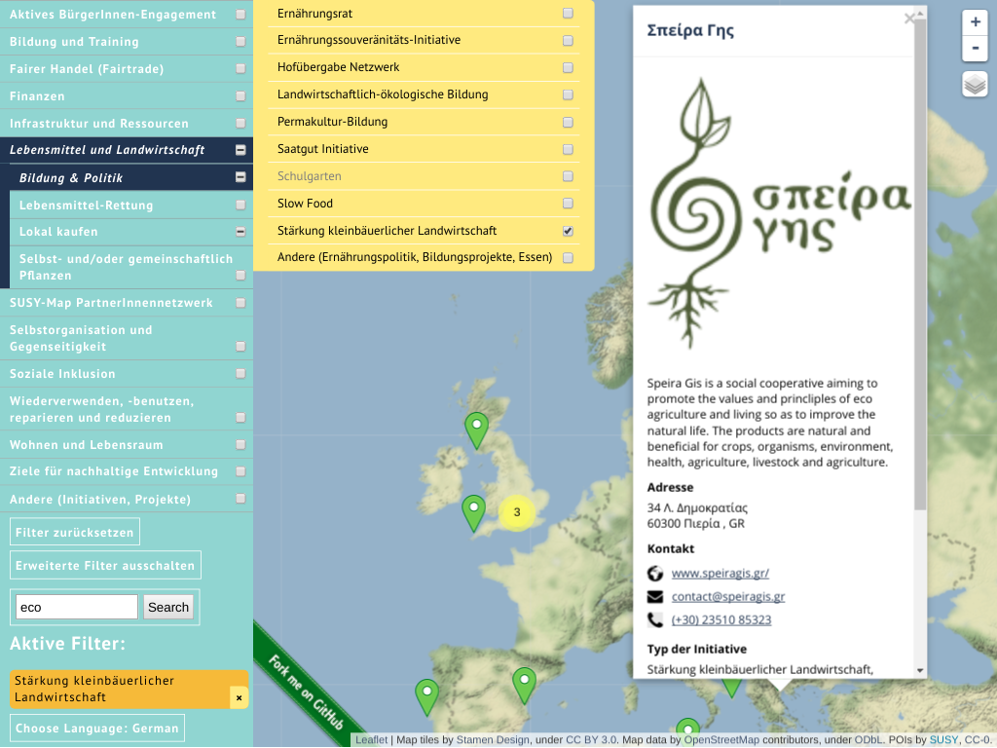Image resolution: width=997 pixels, height=748 pixels.
Task: Select Wohnen und Lebensraum category
Action: point(127,444)
